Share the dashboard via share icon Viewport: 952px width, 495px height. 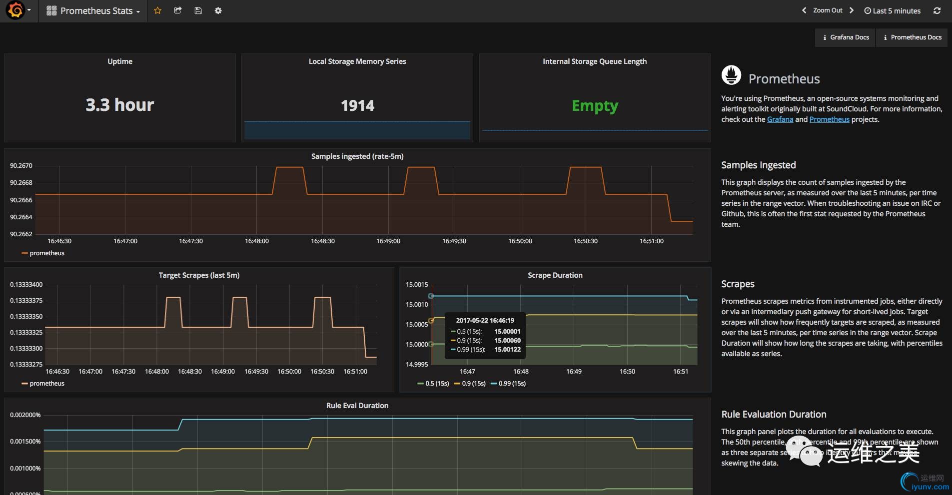[x=178, y=10]
